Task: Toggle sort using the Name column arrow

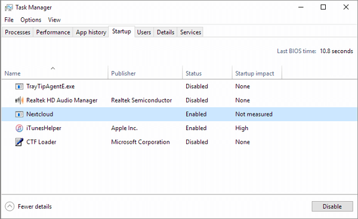Action: (x=53, y=68)
